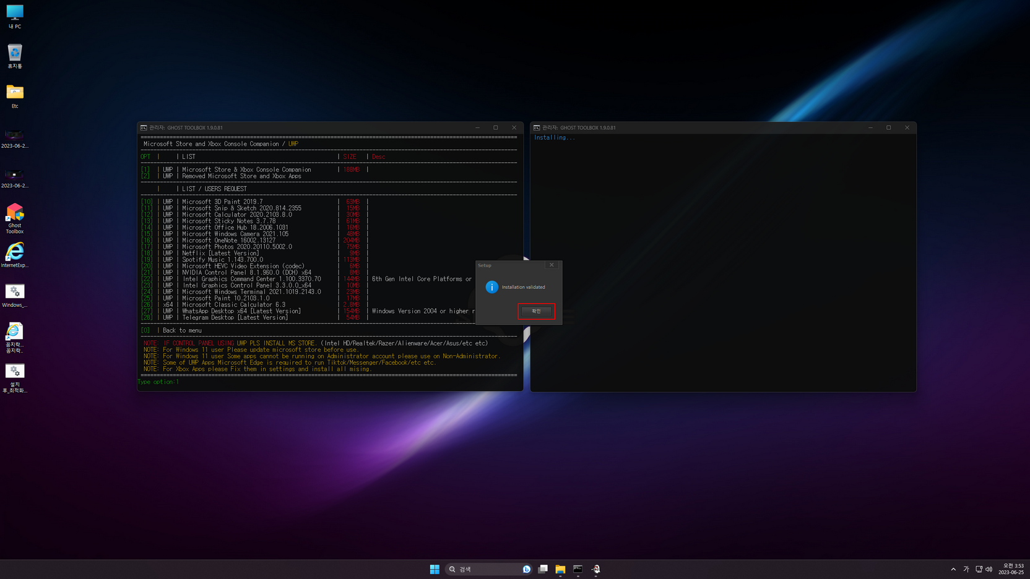Click 'Intel Graphics Command Center' row
The width and height of the screenshot is (1030, 579).
pos(306,279)
